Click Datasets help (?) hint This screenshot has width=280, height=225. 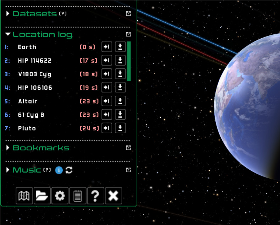(63, 13)
